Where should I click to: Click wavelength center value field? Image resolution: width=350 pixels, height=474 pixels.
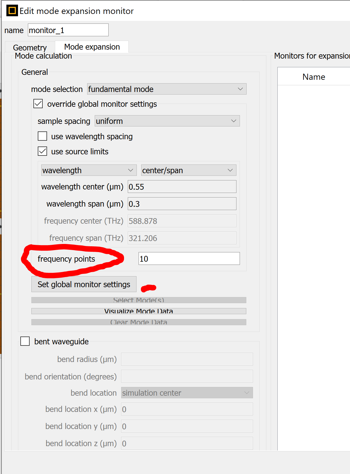pyautogui.click(x=182, y=187)
